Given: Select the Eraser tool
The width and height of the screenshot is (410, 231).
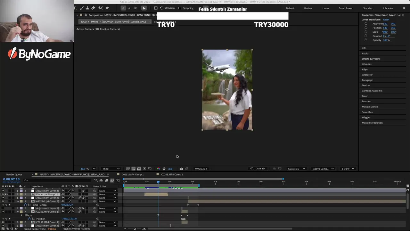Looking at the screenshot, I should [93, 8].
